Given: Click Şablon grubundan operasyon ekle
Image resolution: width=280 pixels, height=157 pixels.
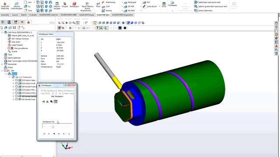Looking at the screenshot, I should pos(211,7).
